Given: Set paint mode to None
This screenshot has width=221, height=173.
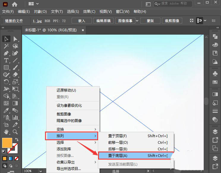Looking at the screenshot, I should (x=16, y=158).
